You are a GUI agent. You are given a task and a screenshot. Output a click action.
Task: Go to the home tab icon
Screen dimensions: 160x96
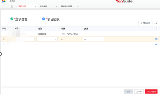tap(12, 6)
